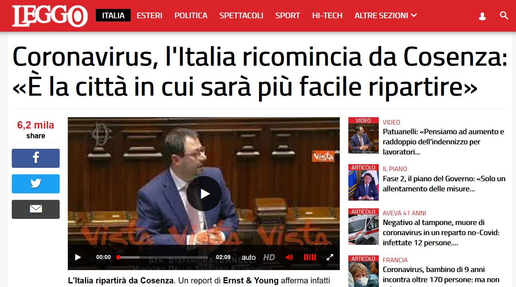Expand ALTRE SEZIONI dropdown menu
Image resolution: width=516 pixels, height=287 pixels.
[x=386, y=15]
